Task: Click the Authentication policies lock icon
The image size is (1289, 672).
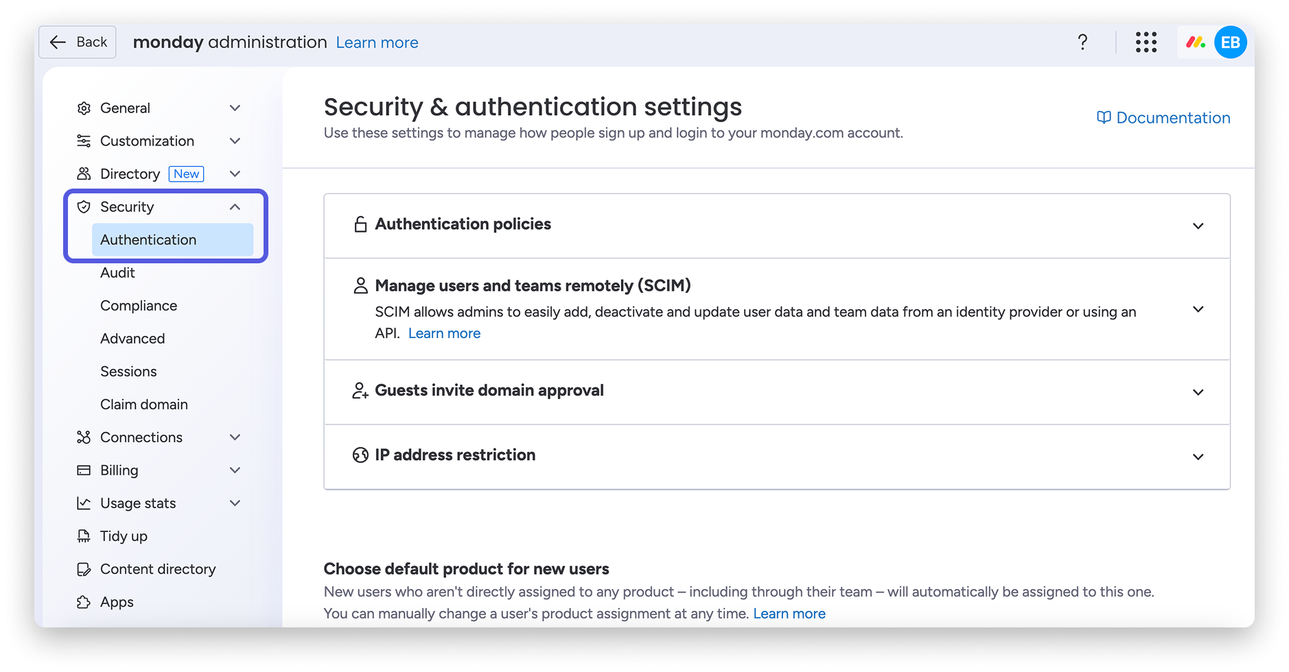Action: pos(360,224)
